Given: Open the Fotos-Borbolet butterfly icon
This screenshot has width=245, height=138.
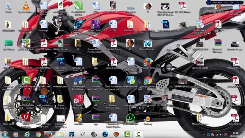Looking at the screenshot, I should click(148, 43).
